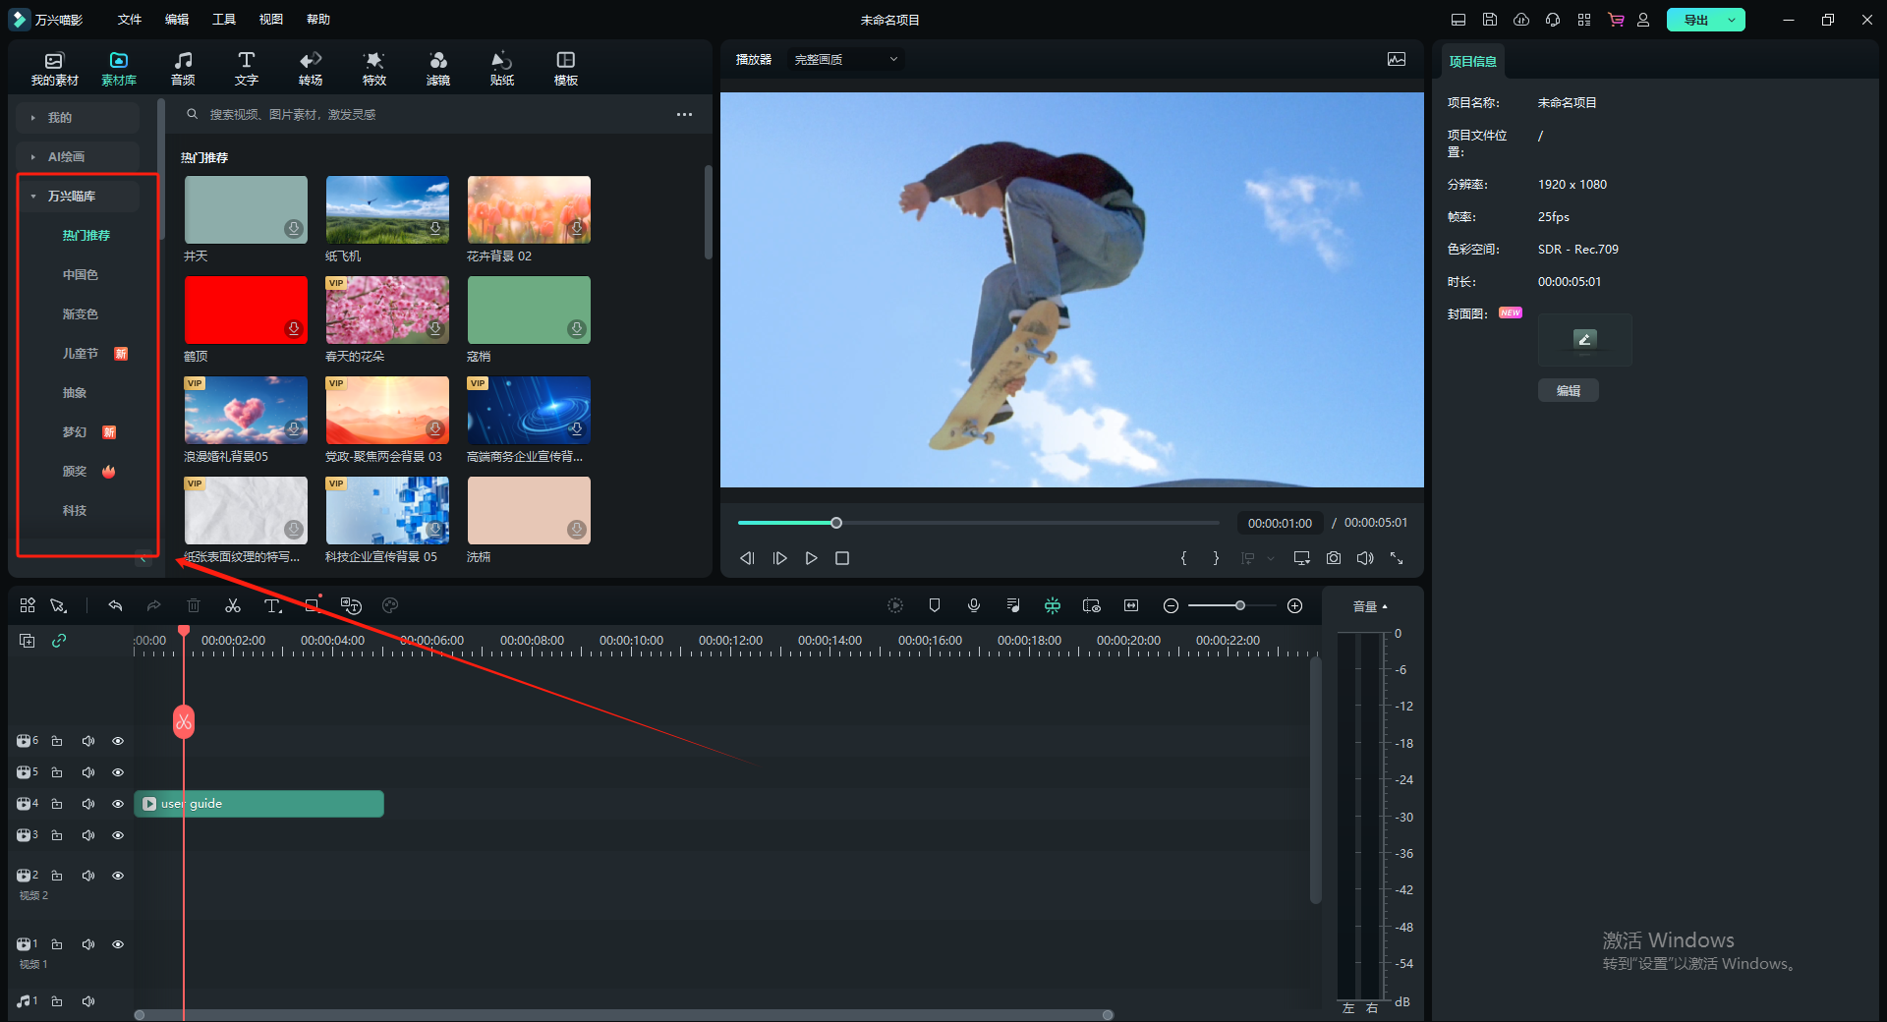Image resolution: width=1887 pixels, height=1022 pixels.
Task: Click the 编辑 cover edit button
Action: click(1568, 391)
